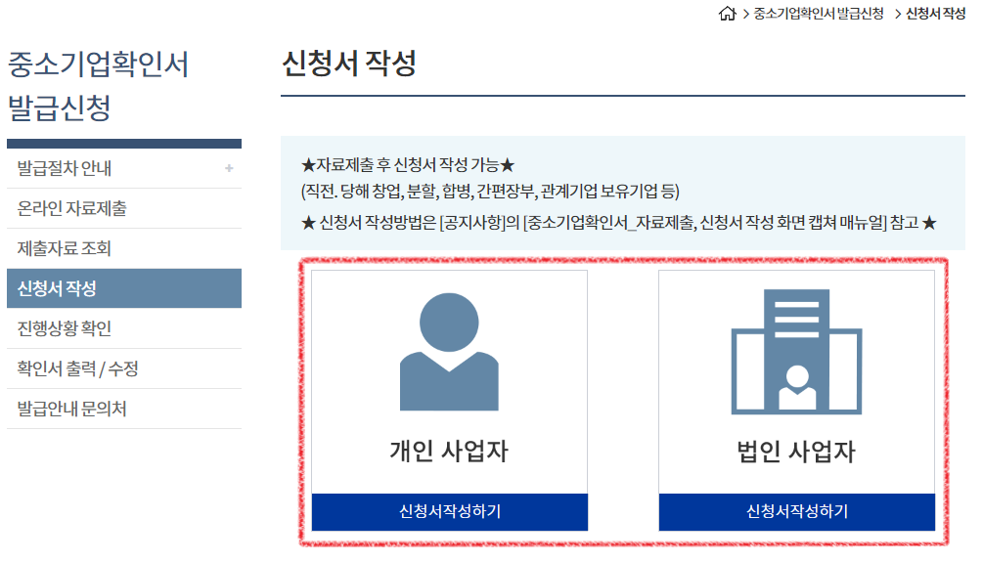Viewport: 983px width, 562px height.
Task: Select the 신청서 작성 sidebar menu
Action: click(124, 288)
